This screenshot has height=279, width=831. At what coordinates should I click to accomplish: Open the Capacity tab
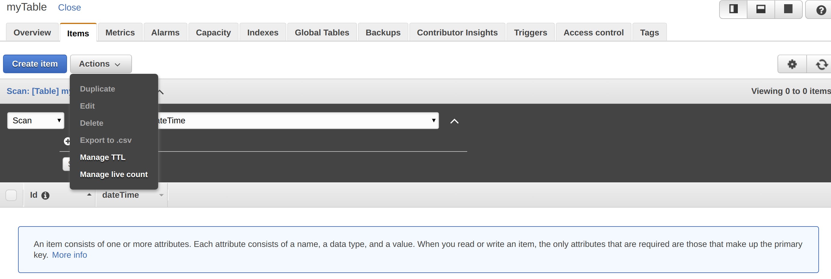pyautogui.click(x=213, y=32)
